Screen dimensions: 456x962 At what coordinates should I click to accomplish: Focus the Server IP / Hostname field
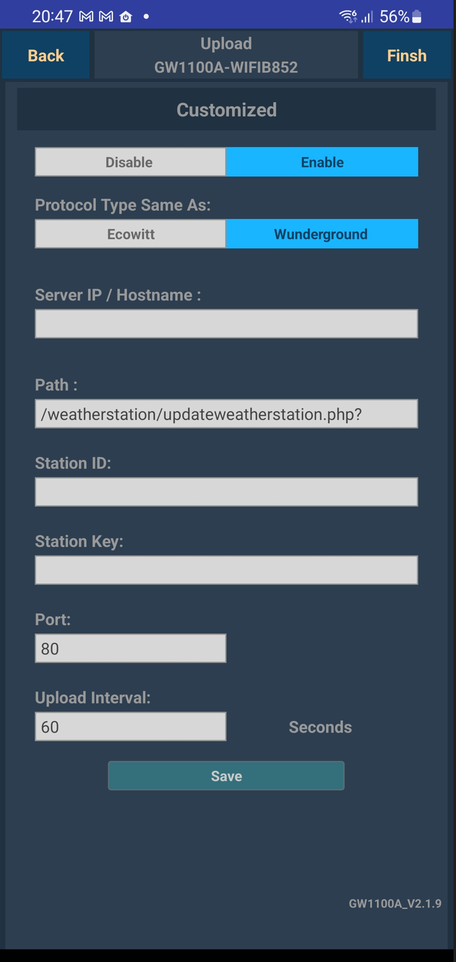226,324
